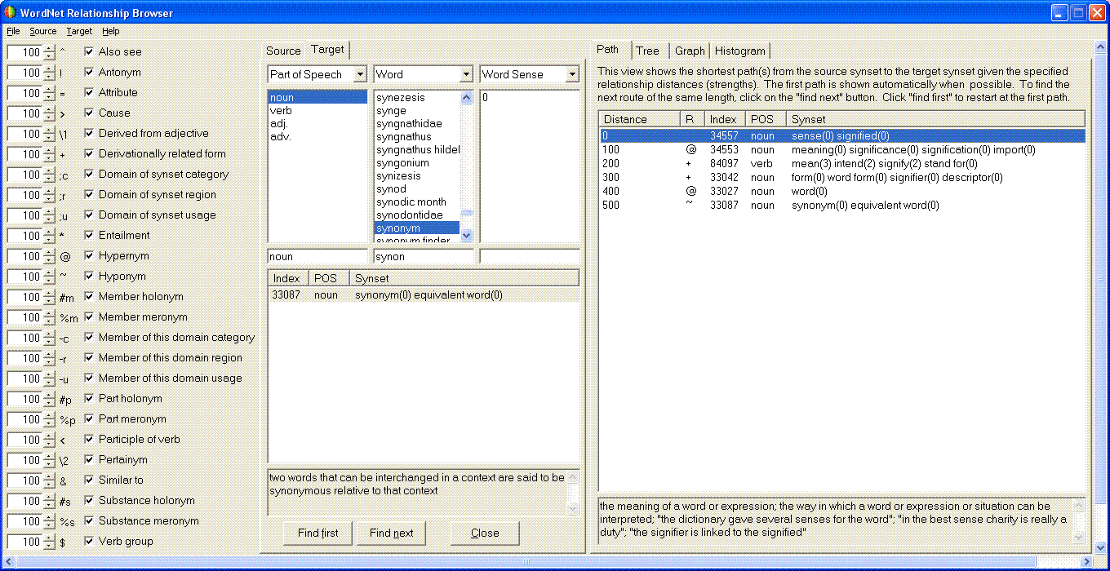Select adj. in part of speech list
The image size is (1110, 571).
coord(317,123)
